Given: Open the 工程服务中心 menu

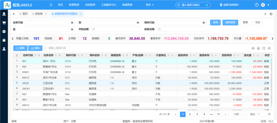Looking at the screenshot, I should [x=109, y=5].
